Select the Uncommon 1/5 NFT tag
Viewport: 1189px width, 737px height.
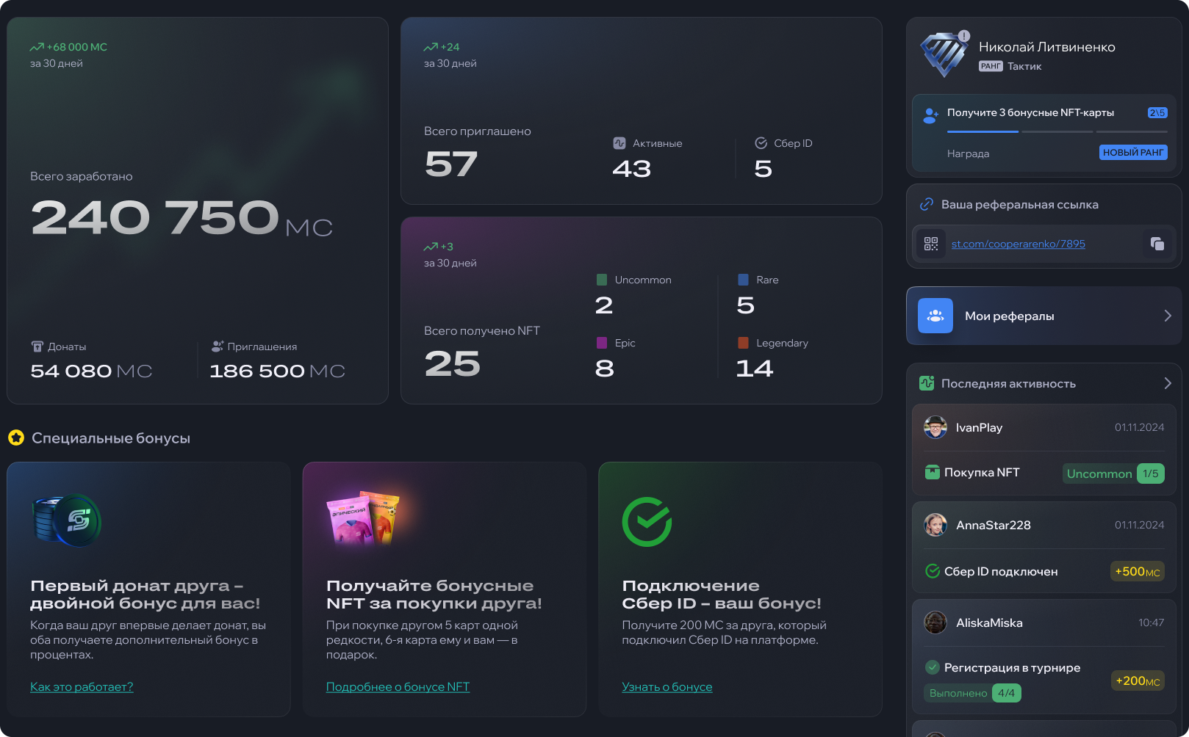pyautogui.click(x=1113, y=473)
